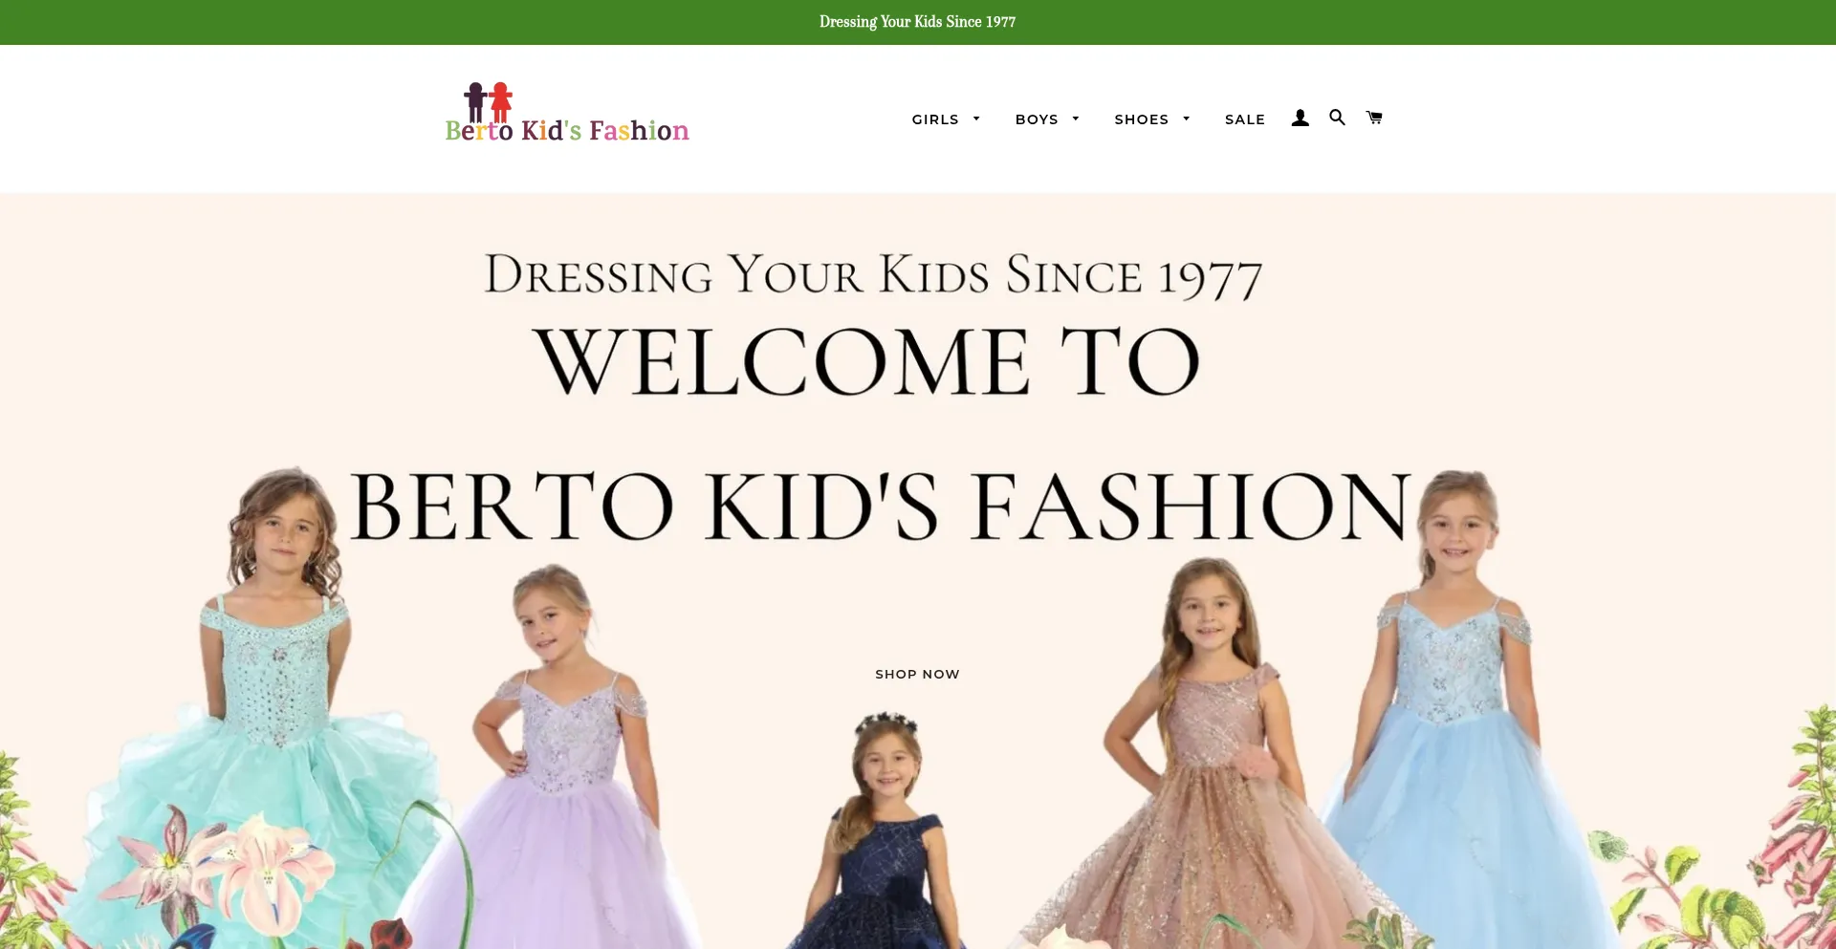Expand the Boys dropdown arrow
The width and height of the screenshot is (1836, 949).
(x=1076, y=119)
